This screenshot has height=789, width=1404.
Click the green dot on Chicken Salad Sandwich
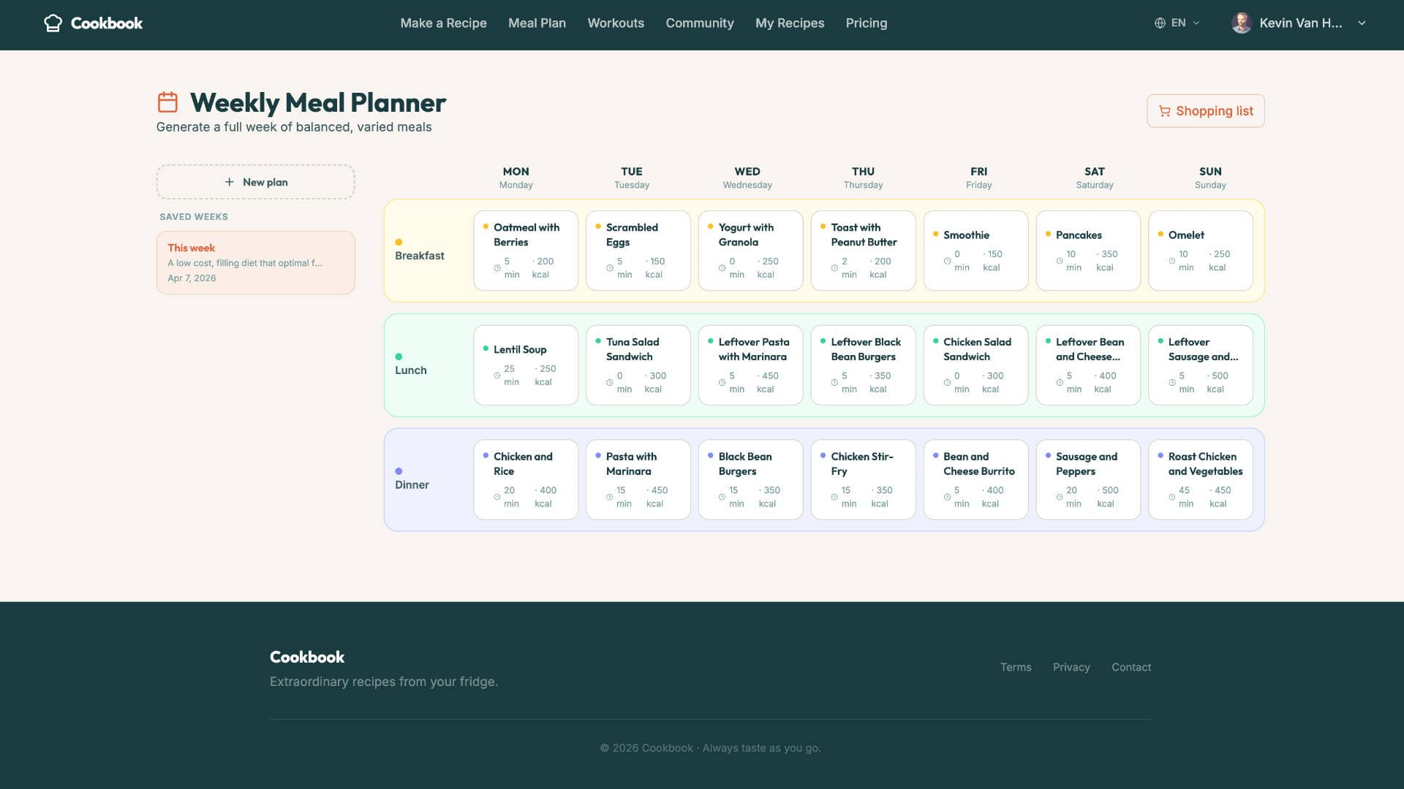point(935,341)
